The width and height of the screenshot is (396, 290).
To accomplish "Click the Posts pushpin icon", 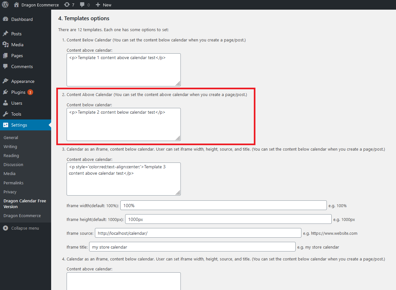I will [5, 34].
